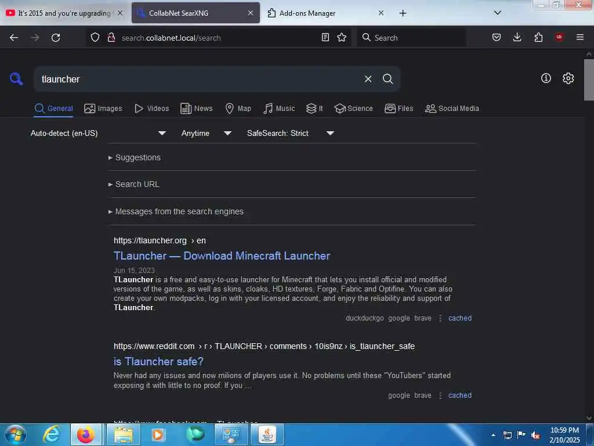Click the Firefox Search box
The width and height of the screenshot is (594, 446).
[x=411, y=38]
